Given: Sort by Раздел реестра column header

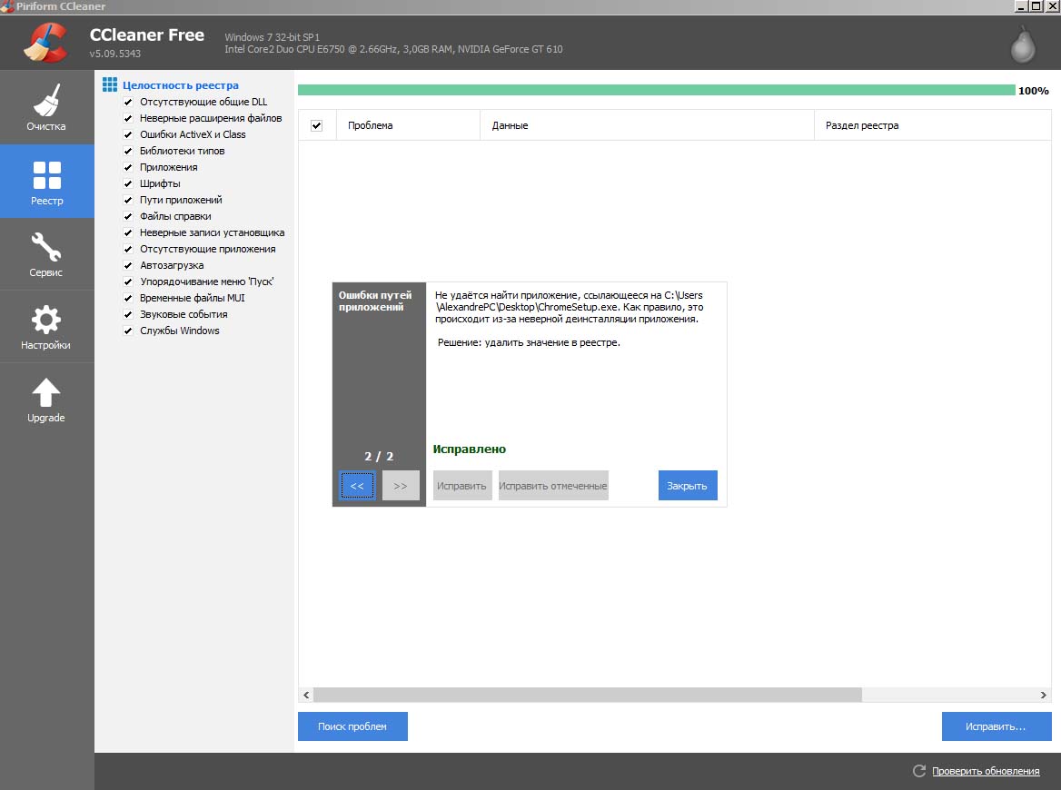Looking at the screenshot, I should click(x=932, y=125).
